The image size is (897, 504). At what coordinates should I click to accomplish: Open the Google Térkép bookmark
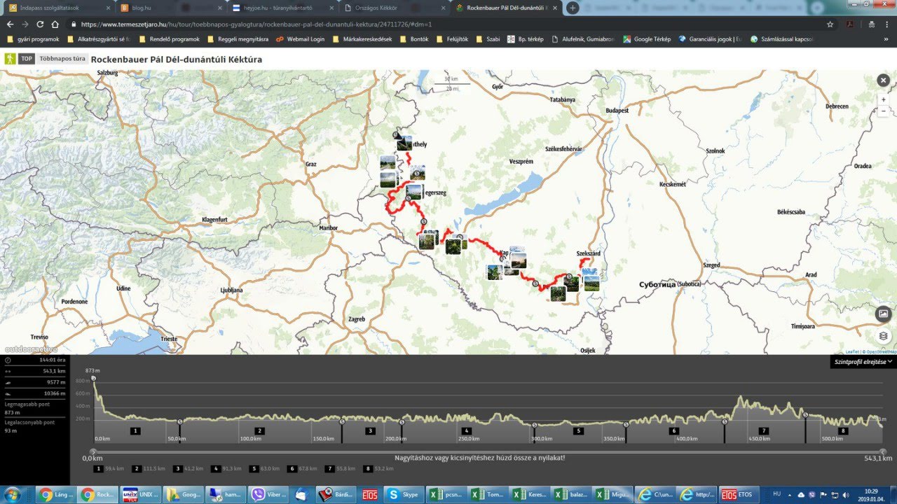[647, 39]
